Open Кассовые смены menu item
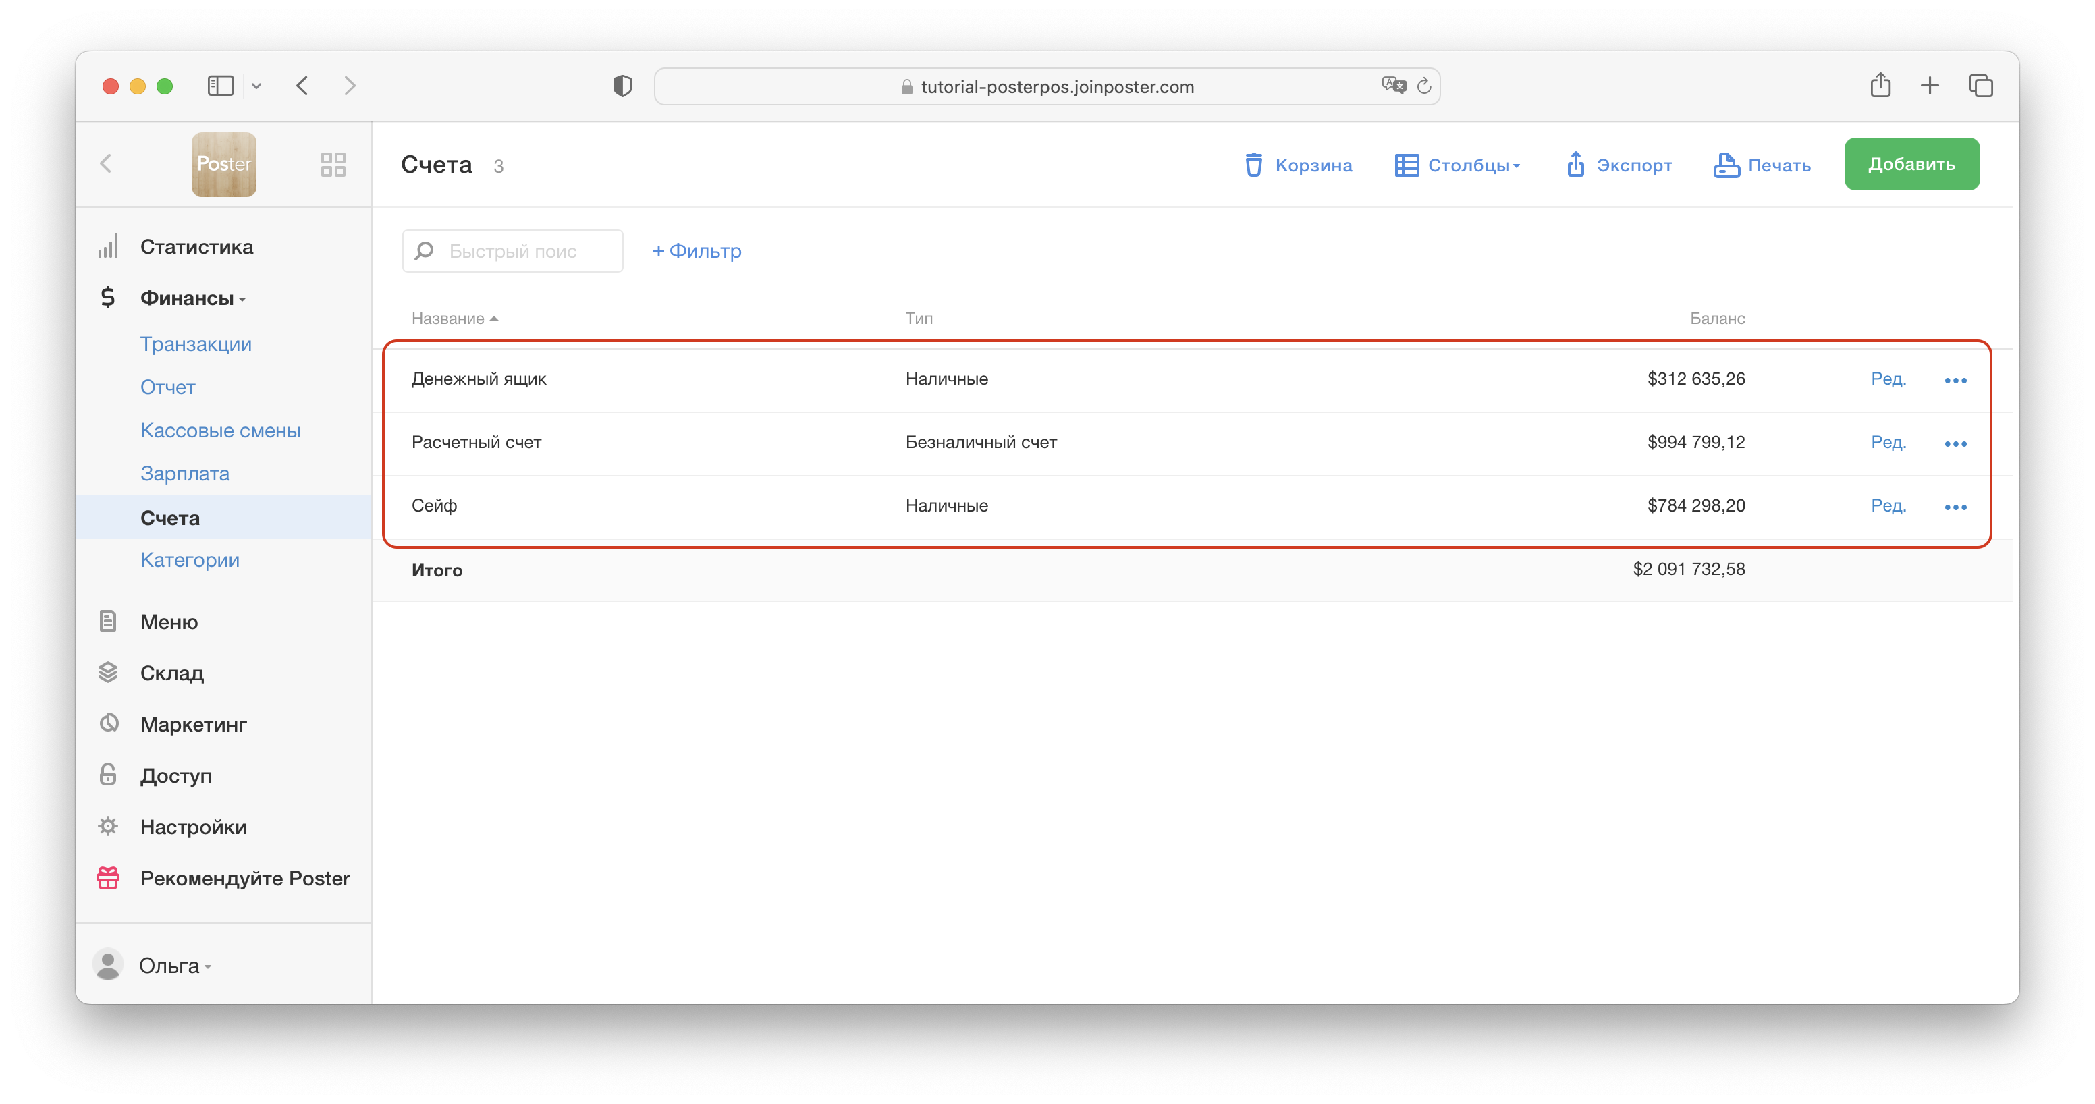 tap(221, 430)
